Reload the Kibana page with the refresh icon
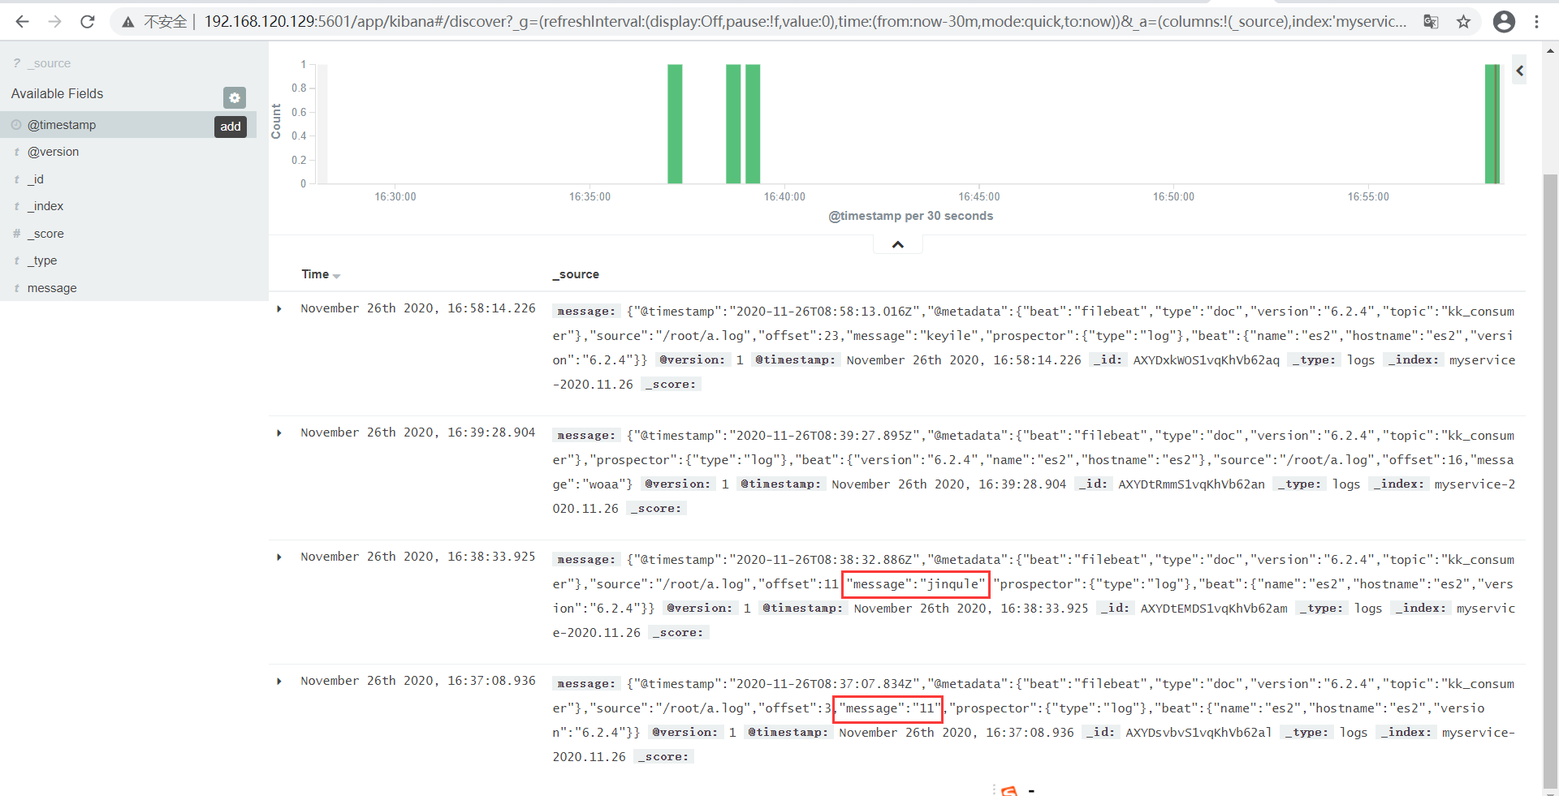Image resolution: width=1559 pixels, height=796 pixels. tap(87, 21)
